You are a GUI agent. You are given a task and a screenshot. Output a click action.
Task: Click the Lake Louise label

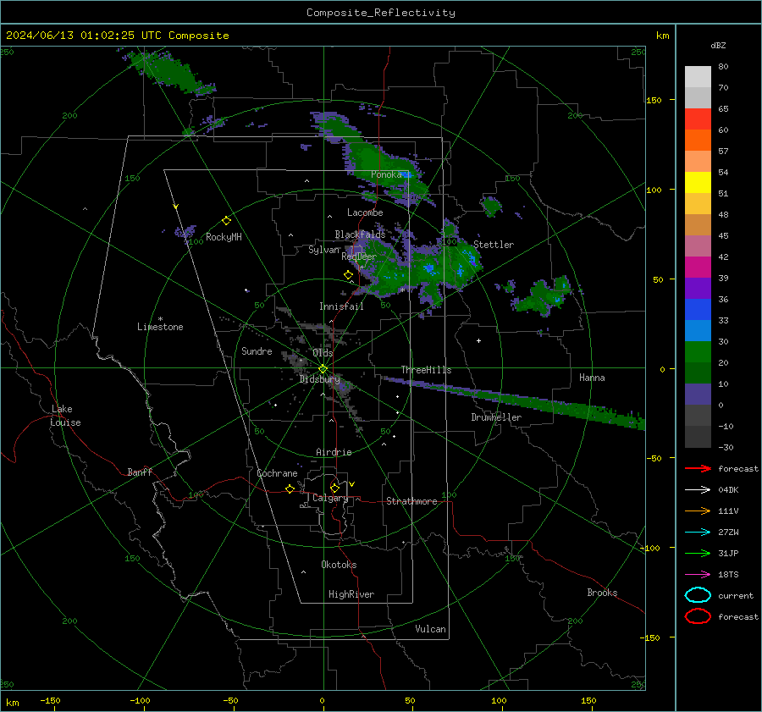pos(65,416)
